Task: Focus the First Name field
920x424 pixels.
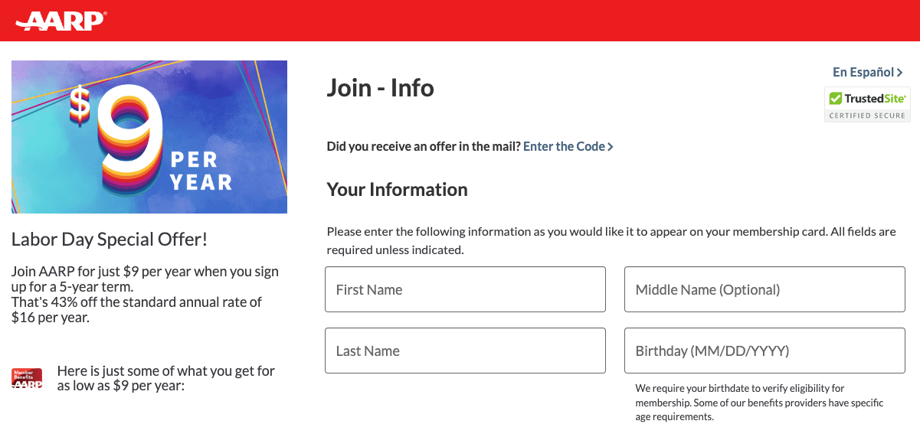Action: pos(465,289)
